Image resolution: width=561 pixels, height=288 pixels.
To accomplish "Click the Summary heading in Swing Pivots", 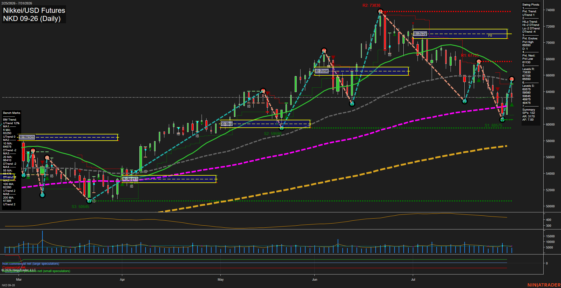I will pyautogui.click(x=529, y=110).
